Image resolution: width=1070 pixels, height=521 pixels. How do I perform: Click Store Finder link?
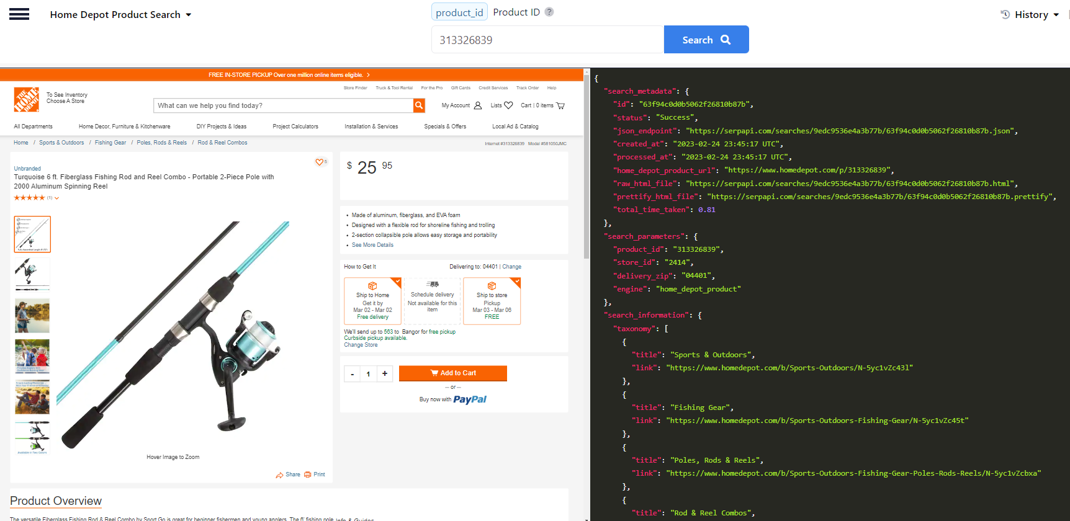pyautogui.click(x=356, y=88)
